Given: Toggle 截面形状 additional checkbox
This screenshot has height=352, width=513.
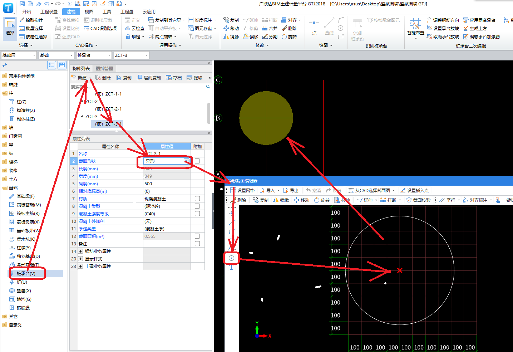Looking at the screenshot, I should pyautogui.click(x=197, y=161).
